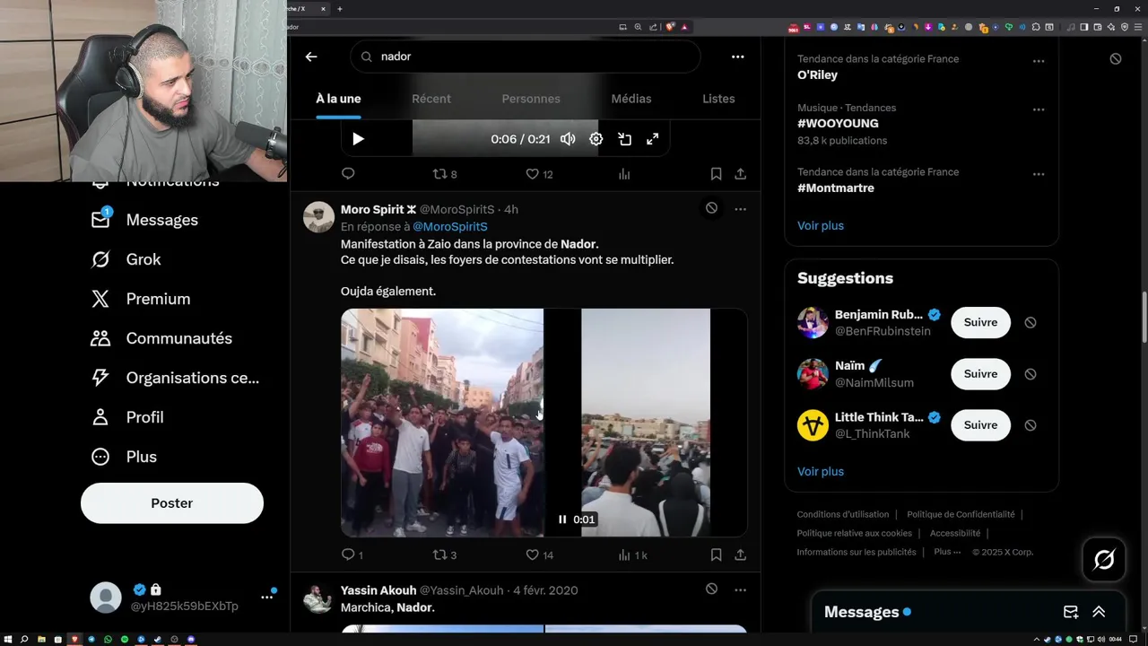
Task: Repost Moro Spirit post with 3 reposts
Action: tap(445, 555)
